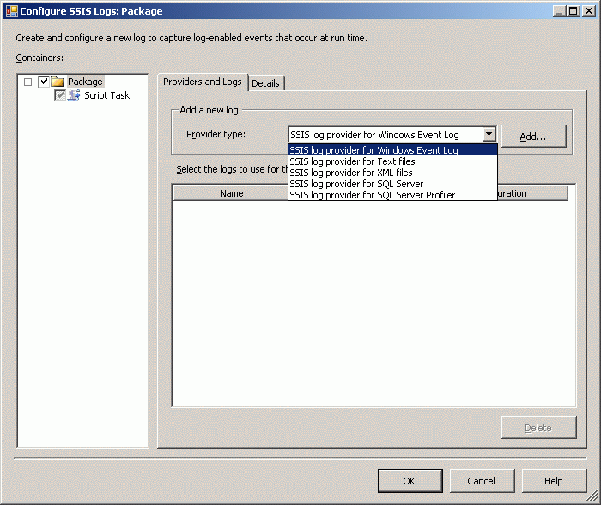
Task: Click the Script Task icon
Action: (x=73, y=95)
